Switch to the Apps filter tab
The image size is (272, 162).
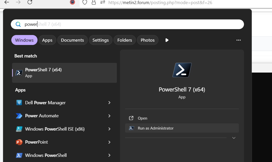click(47, 40)
